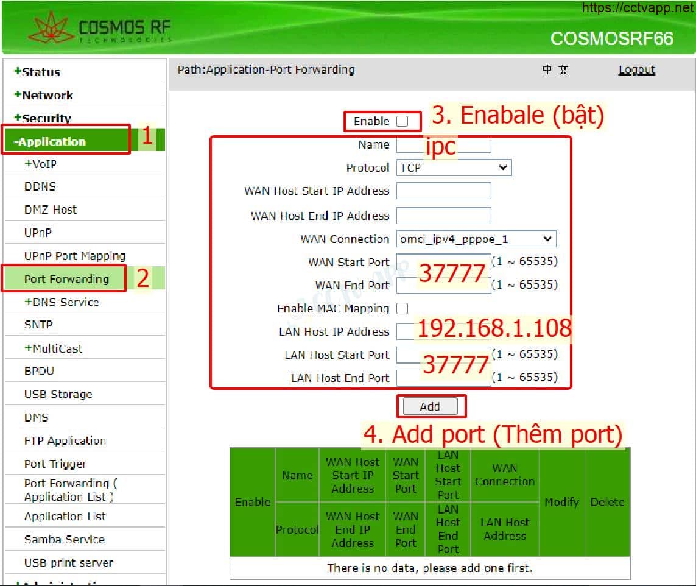The height and width of the screenshot is (586, 696).
Task: Select UPnP Port Mapping menu item
Action: click(74, 256)
